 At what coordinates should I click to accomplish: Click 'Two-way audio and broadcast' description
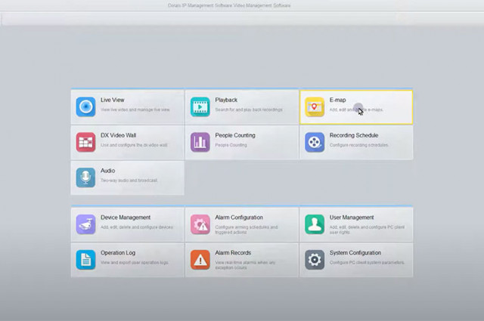[x=129, y=181]
